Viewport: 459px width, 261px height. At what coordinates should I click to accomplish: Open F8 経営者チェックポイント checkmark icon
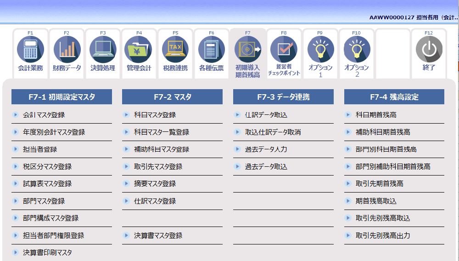pos(284,49)
